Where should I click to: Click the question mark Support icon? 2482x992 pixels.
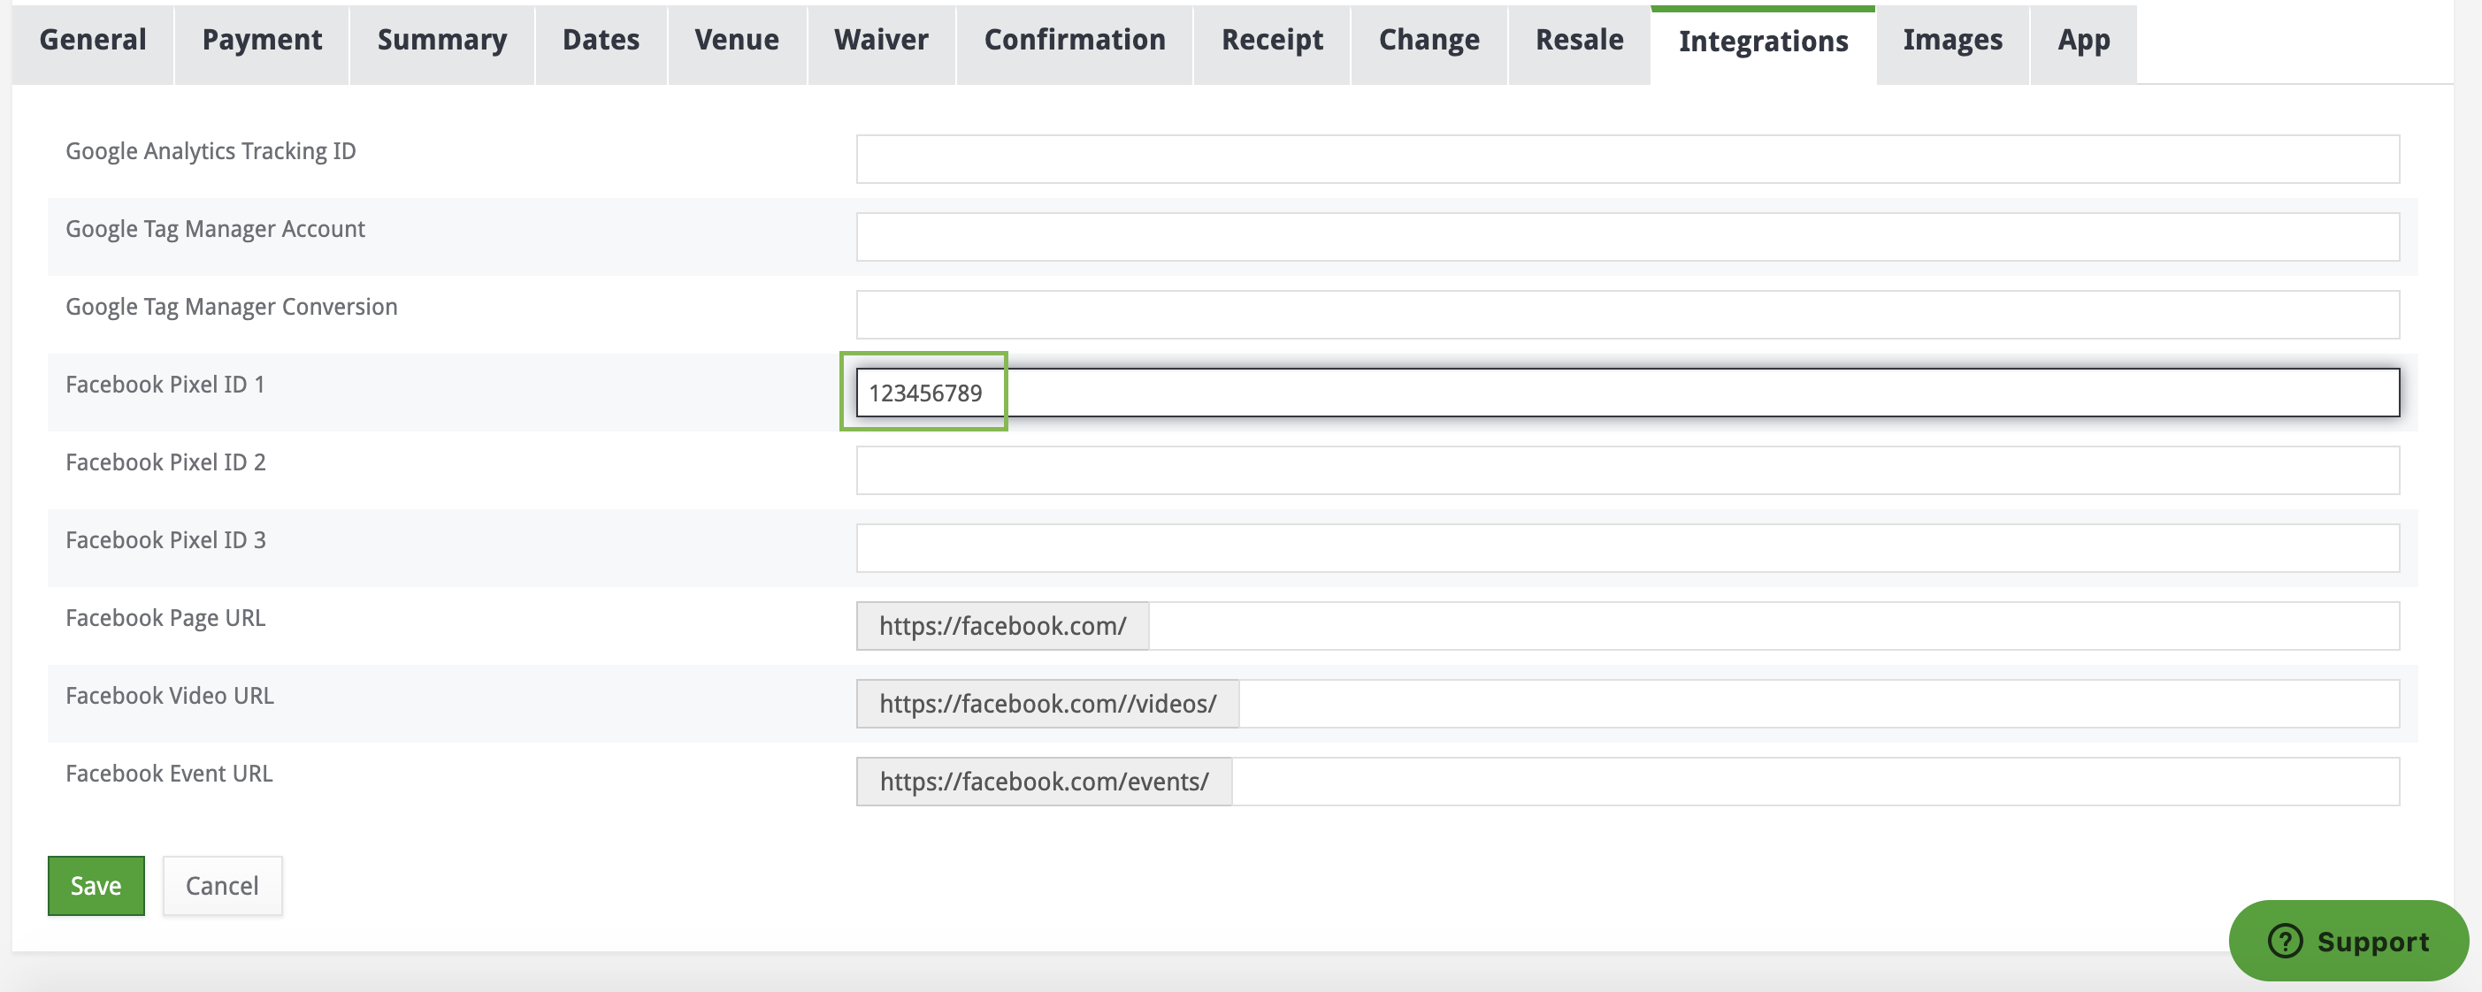click(2285, 941)
